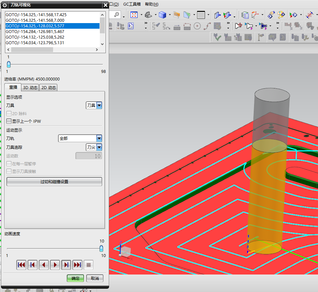Rewind to the start of the toolpath
Viewport: 318px width, 292px height.
pos(21,265)
